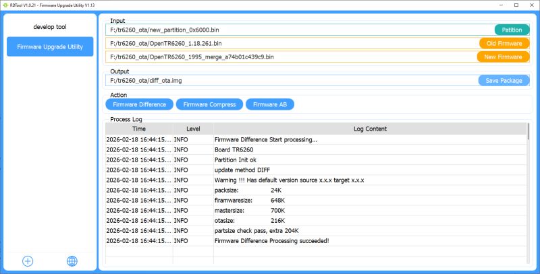Click the Level column header
Screen dimensions: 540x274
(193, 129)
